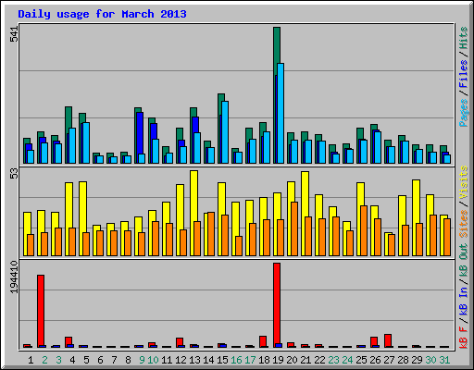Click day label '8' on the x-axis
474x370 pixels.
(x=128, y=360)
